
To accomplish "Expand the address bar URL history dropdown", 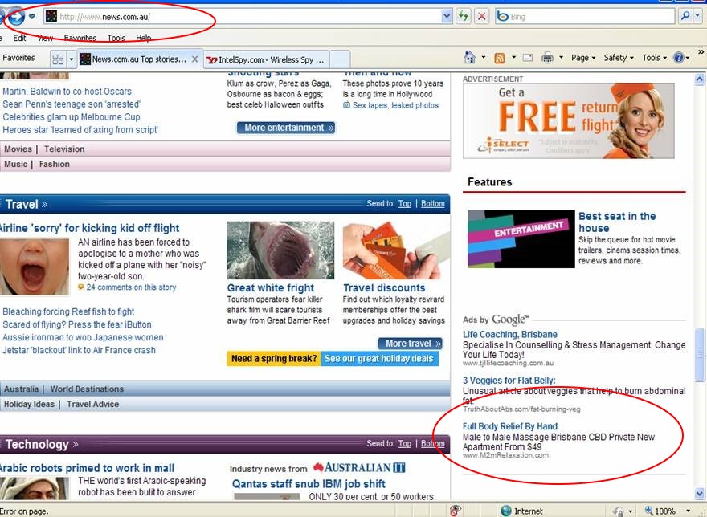I will coord(447,17).
